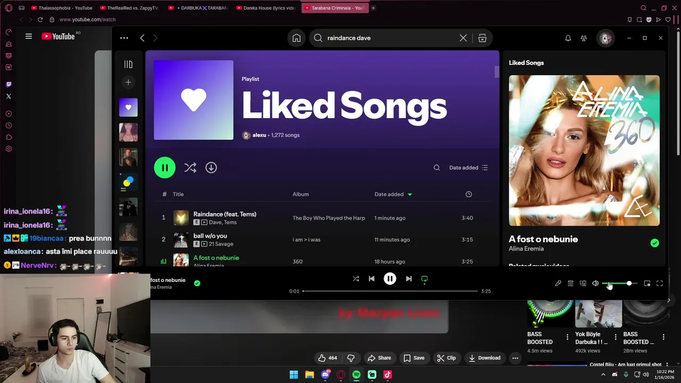This screenshot has width=681, height=383.
Task: Pause Liked Songs with the green button
Action: coord(165,168)
